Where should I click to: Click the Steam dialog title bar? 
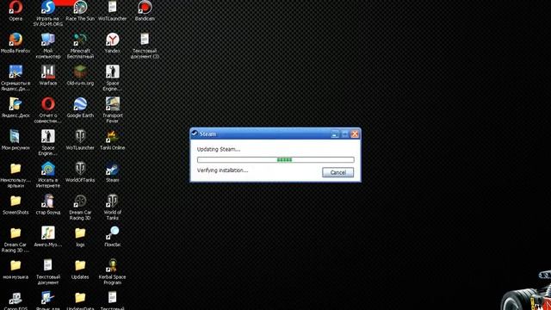pos(275,134)
